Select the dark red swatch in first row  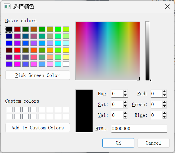tap(17, 29)
